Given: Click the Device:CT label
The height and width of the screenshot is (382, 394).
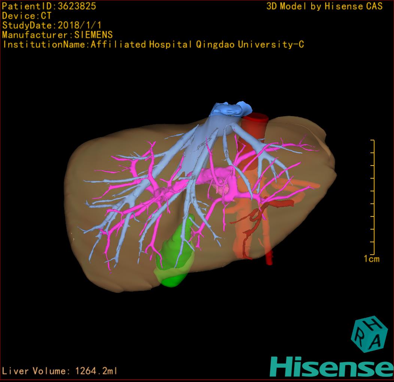Looking at the screenshot, I should [x=27, y=16].
